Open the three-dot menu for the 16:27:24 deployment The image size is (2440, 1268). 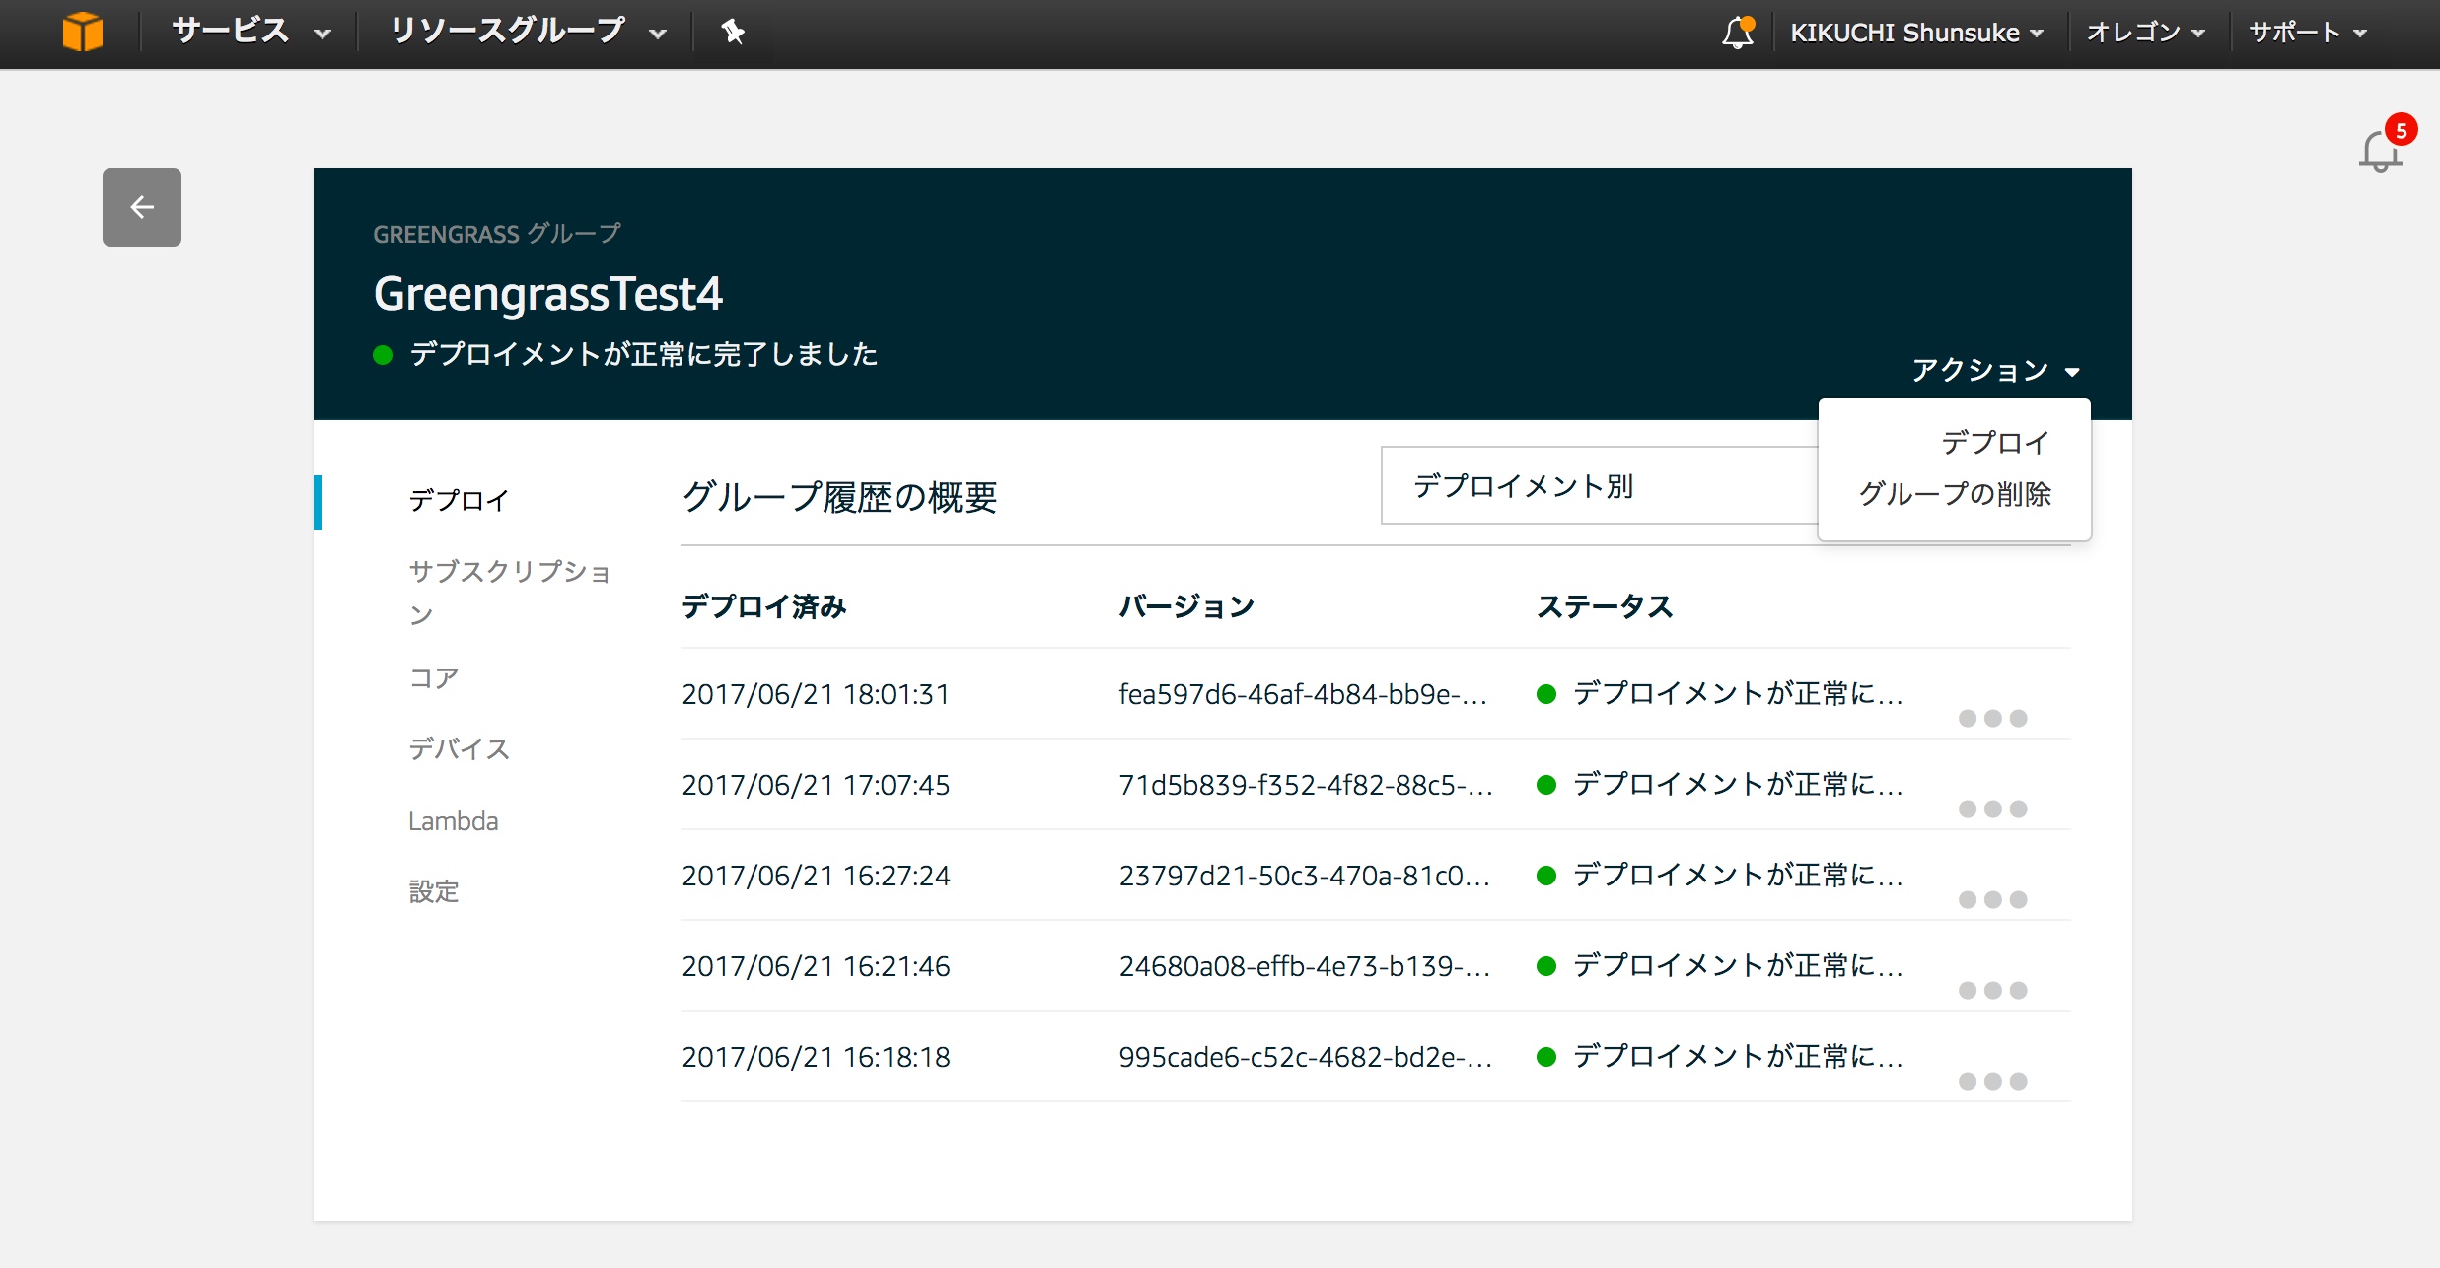click(1992, 899)
